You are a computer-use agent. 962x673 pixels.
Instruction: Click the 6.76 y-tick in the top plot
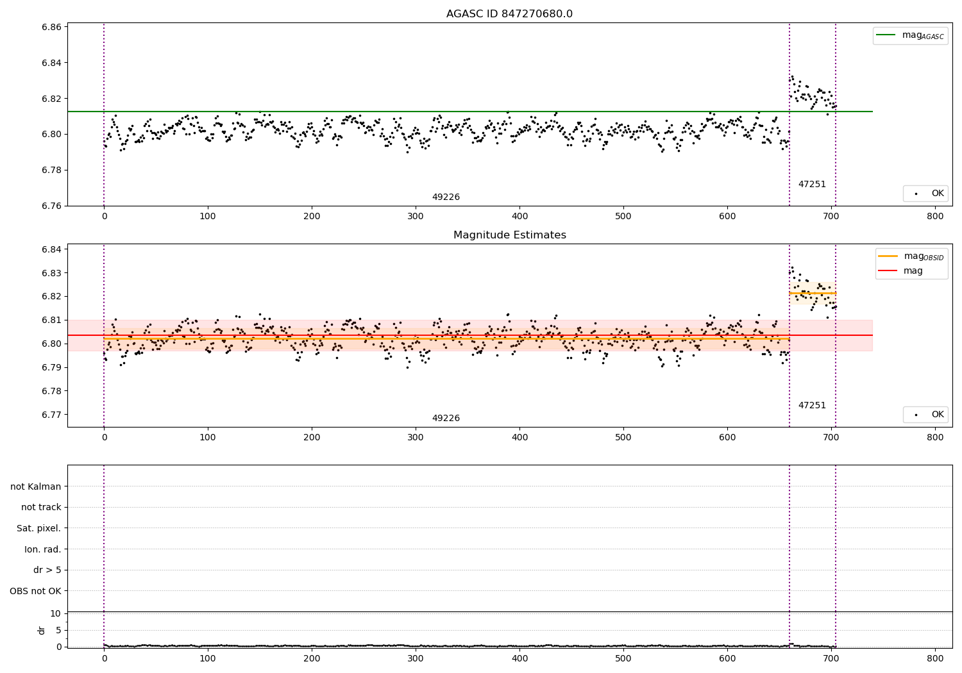tap(51, 206)
